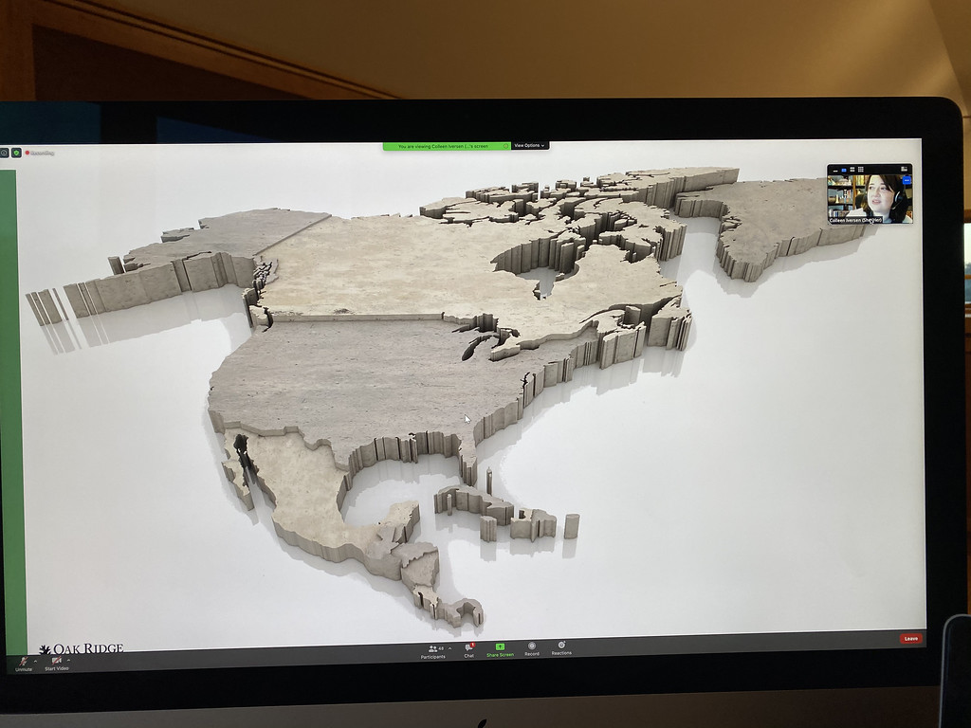Select the two-row thumbnail strip view icon
Viewport: 971px width, 728px height.
pos(852,170)
